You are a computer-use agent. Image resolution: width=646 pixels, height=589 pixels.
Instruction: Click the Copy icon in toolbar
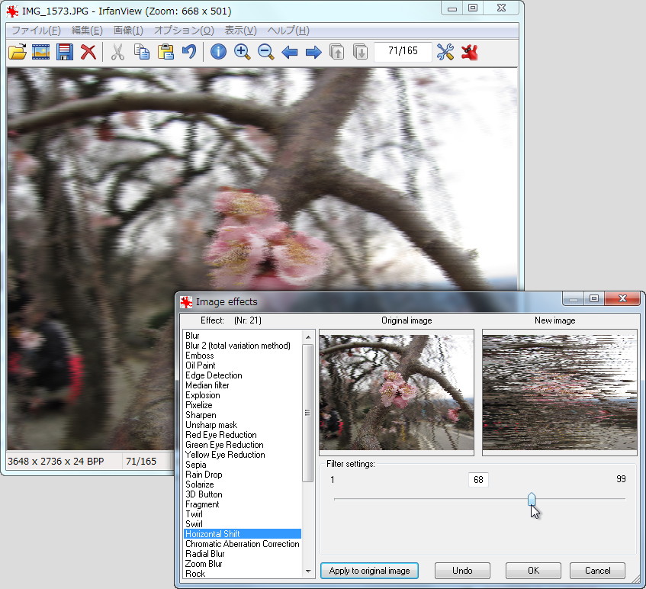coord(142,52)
